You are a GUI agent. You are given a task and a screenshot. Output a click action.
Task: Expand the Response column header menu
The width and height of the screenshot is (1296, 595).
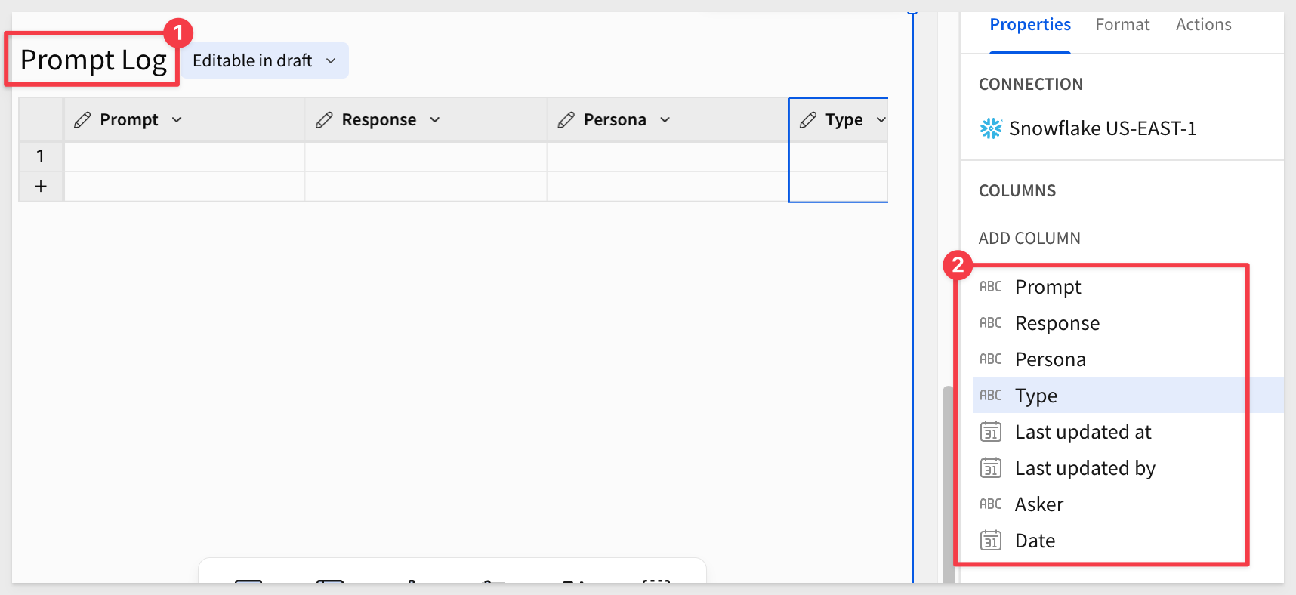[435, 120]
